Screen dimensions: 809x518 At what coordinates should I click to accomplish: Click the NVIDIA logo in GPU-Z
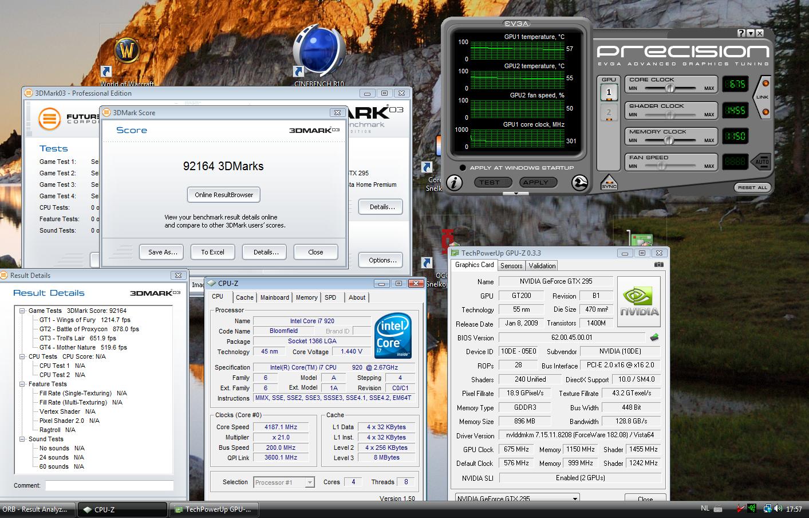point(640,301)
